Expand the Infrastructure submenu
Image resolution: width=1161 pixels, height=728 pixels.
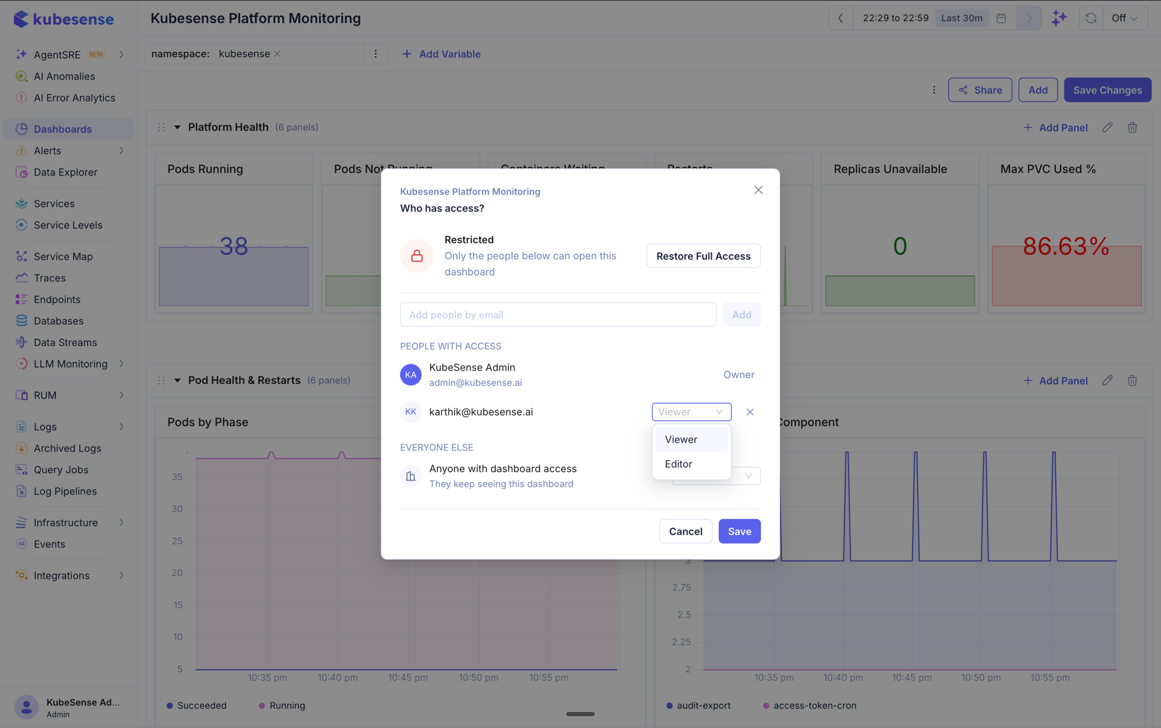[x=121, y=523]
